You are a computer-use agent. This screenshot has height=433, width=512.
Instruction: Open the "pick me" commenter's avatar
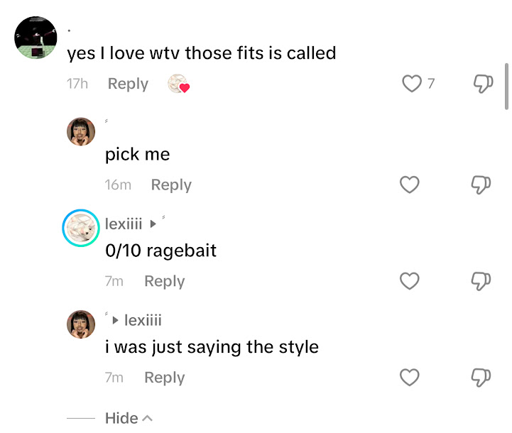(x=81, y=131)
